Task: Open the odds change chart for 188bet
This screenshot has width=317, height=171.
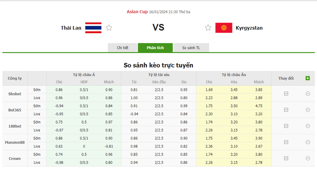Action: pyautogui.click(x=286, y=126)
